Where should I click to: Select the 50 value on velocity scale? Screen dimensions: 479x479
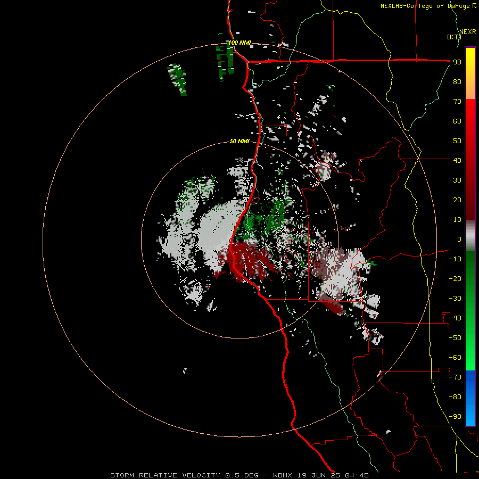point(457,141)
